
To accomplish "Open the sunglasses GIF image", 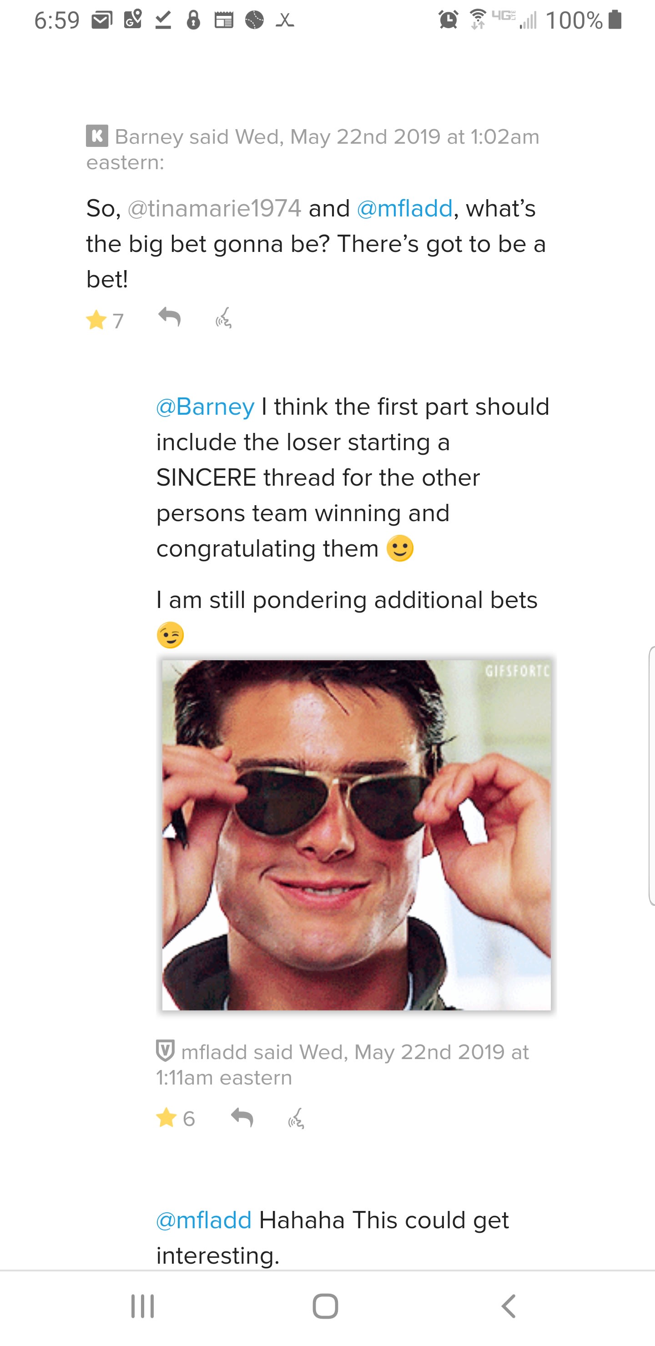I will [356, 834].
